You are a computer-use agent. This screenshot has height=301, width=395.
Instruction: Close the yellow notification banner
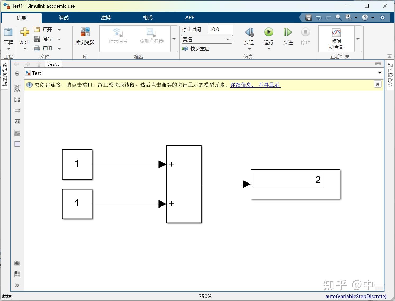(378, 84)
